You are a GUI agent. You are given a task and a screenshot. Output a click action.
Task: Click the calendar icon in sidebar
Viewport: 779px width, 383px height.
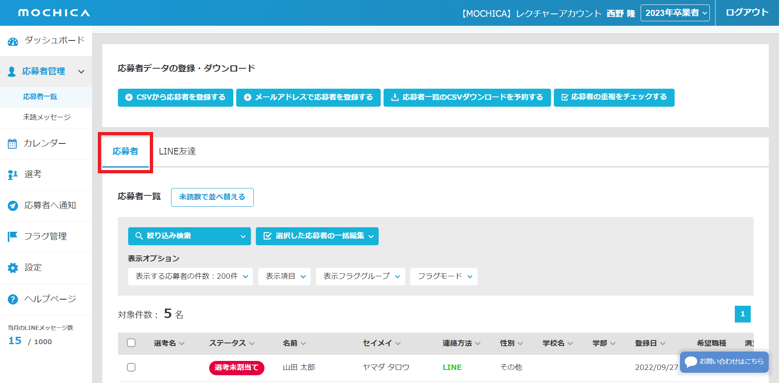(12, 144)
